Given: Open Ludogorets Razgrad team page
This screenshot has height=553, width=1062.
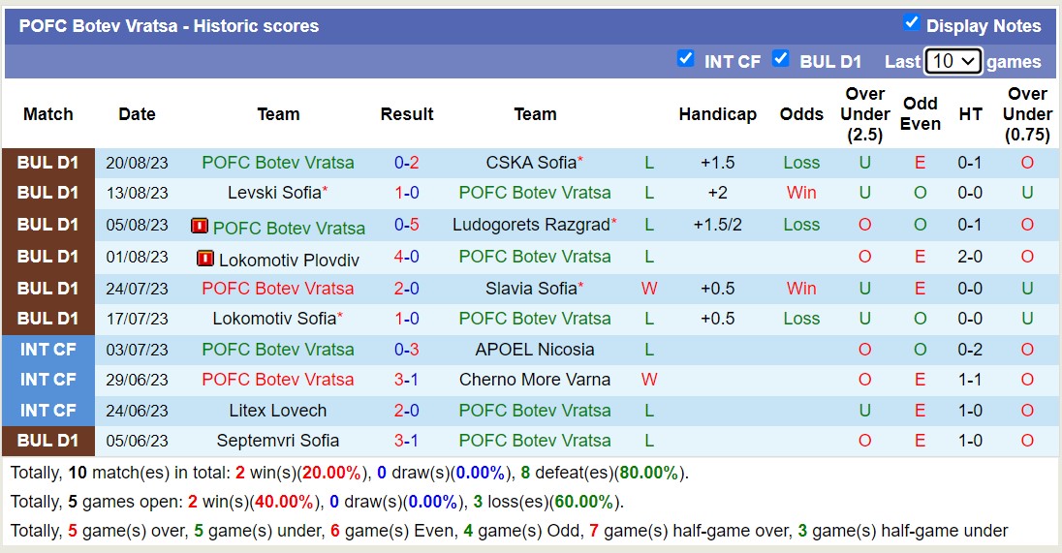Looking at the screenshot, I should point(531,225).
